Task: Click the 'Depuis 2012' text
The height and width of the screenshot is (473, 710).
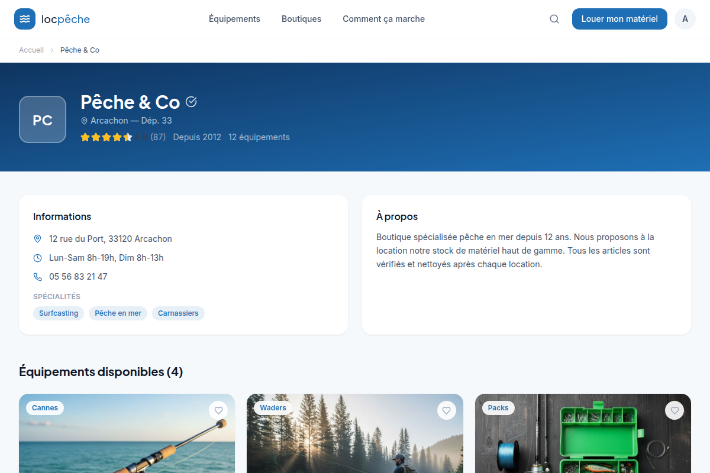Action: click(x=197, y=137)
